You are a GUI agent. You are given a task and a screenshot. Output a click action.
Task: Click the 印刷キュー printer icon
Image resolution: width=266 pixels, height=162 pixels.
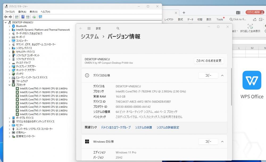coord(13,132)
